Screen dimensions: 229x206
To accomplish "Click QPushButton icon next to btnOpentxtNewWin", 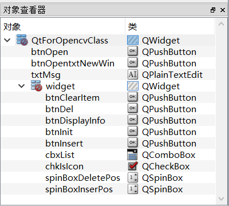I will [132, 63].
